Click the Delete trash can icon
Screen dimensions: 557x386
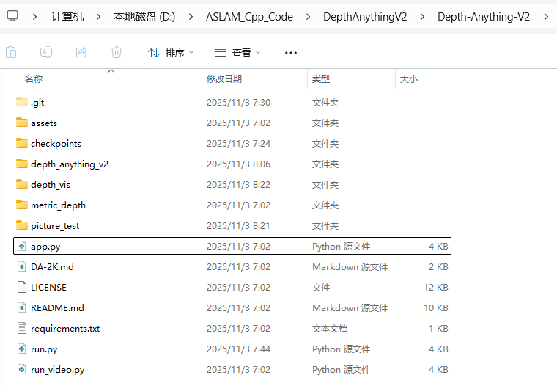click(x=116, y=52)
